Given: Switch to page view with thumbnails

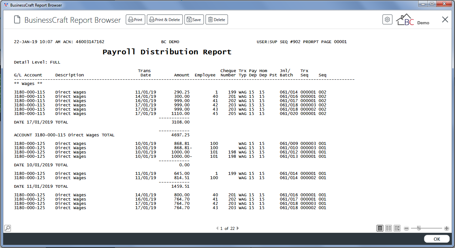Looking at the screenshot, I should [397, 228].
